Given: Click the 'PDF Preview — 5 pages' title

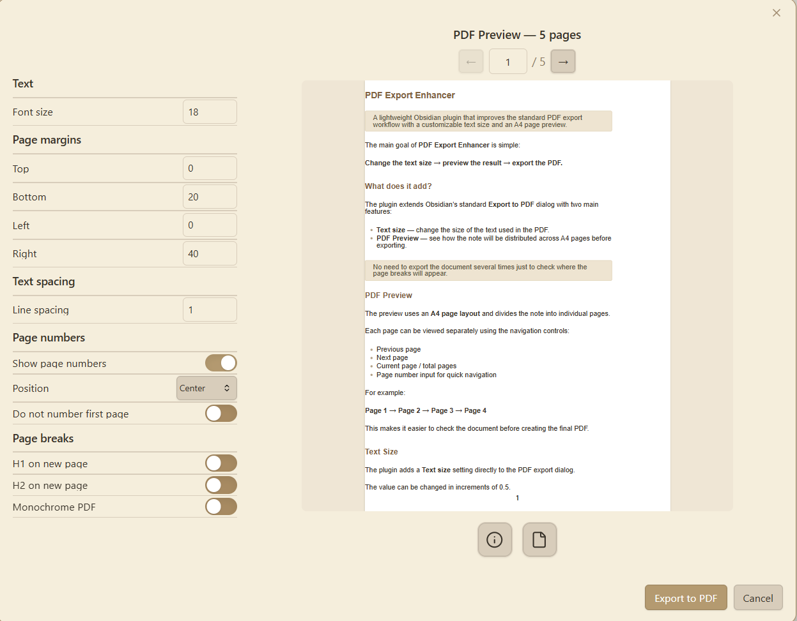Looking at the screenshot, I should point(517,35).
